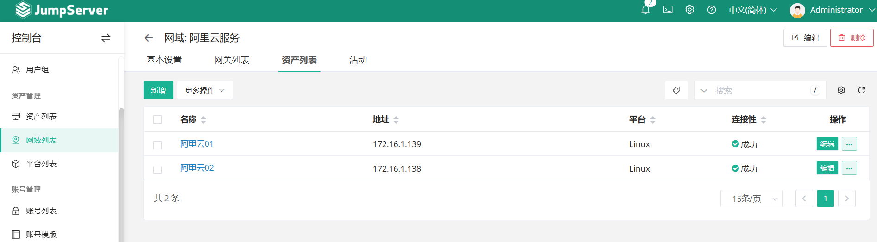Select all rows checkbox in header
The image size is (877, 242).
click(158, 119)
